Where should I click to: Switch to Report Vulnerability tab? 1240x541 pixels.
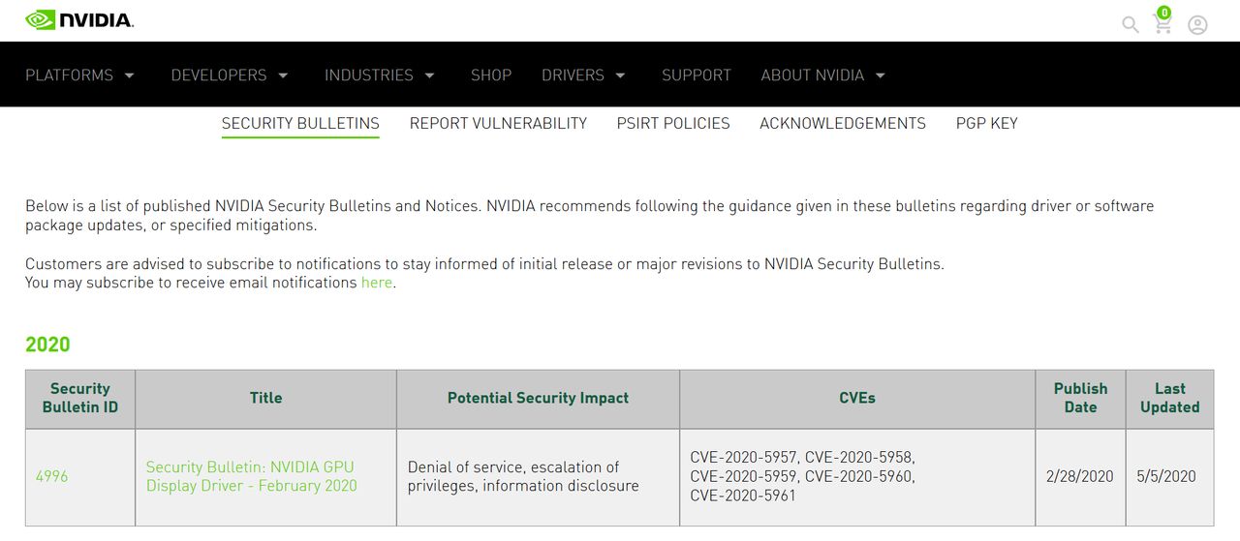tap(498, 123)
